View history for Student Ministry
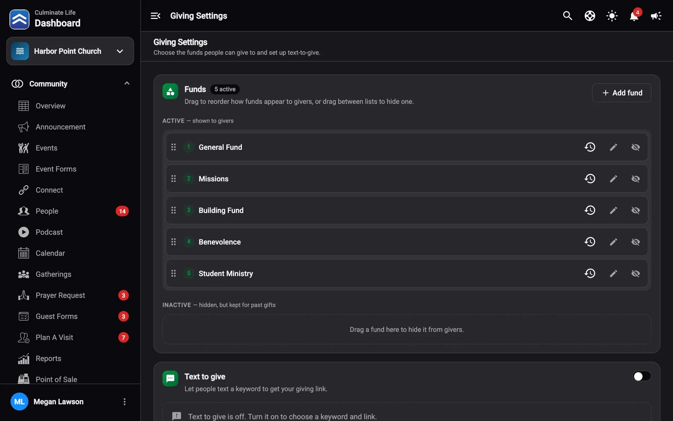This screenshot has width=673, height=421. tap(590, 273)
